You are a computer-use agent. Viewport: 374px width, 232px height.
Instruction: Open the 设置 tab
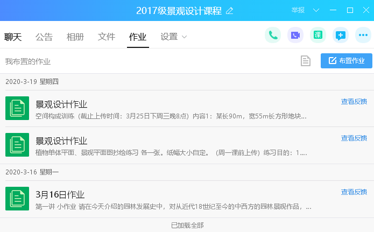169,37
